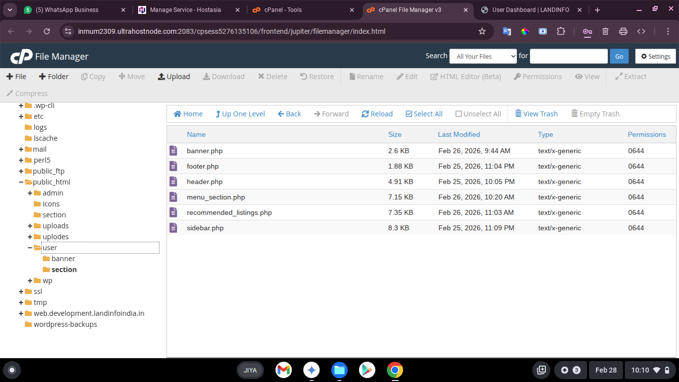Open the All Your Files search dropdown
Image resolution: width=679 pixels, height=382 pixels.
(483, 56)
